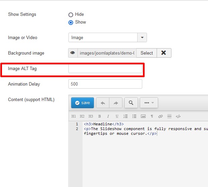Insert a hyperlink with the chain icon
The width and height of the screenshot is (208, 187).
pyautogui.click(x=160, y=116)
